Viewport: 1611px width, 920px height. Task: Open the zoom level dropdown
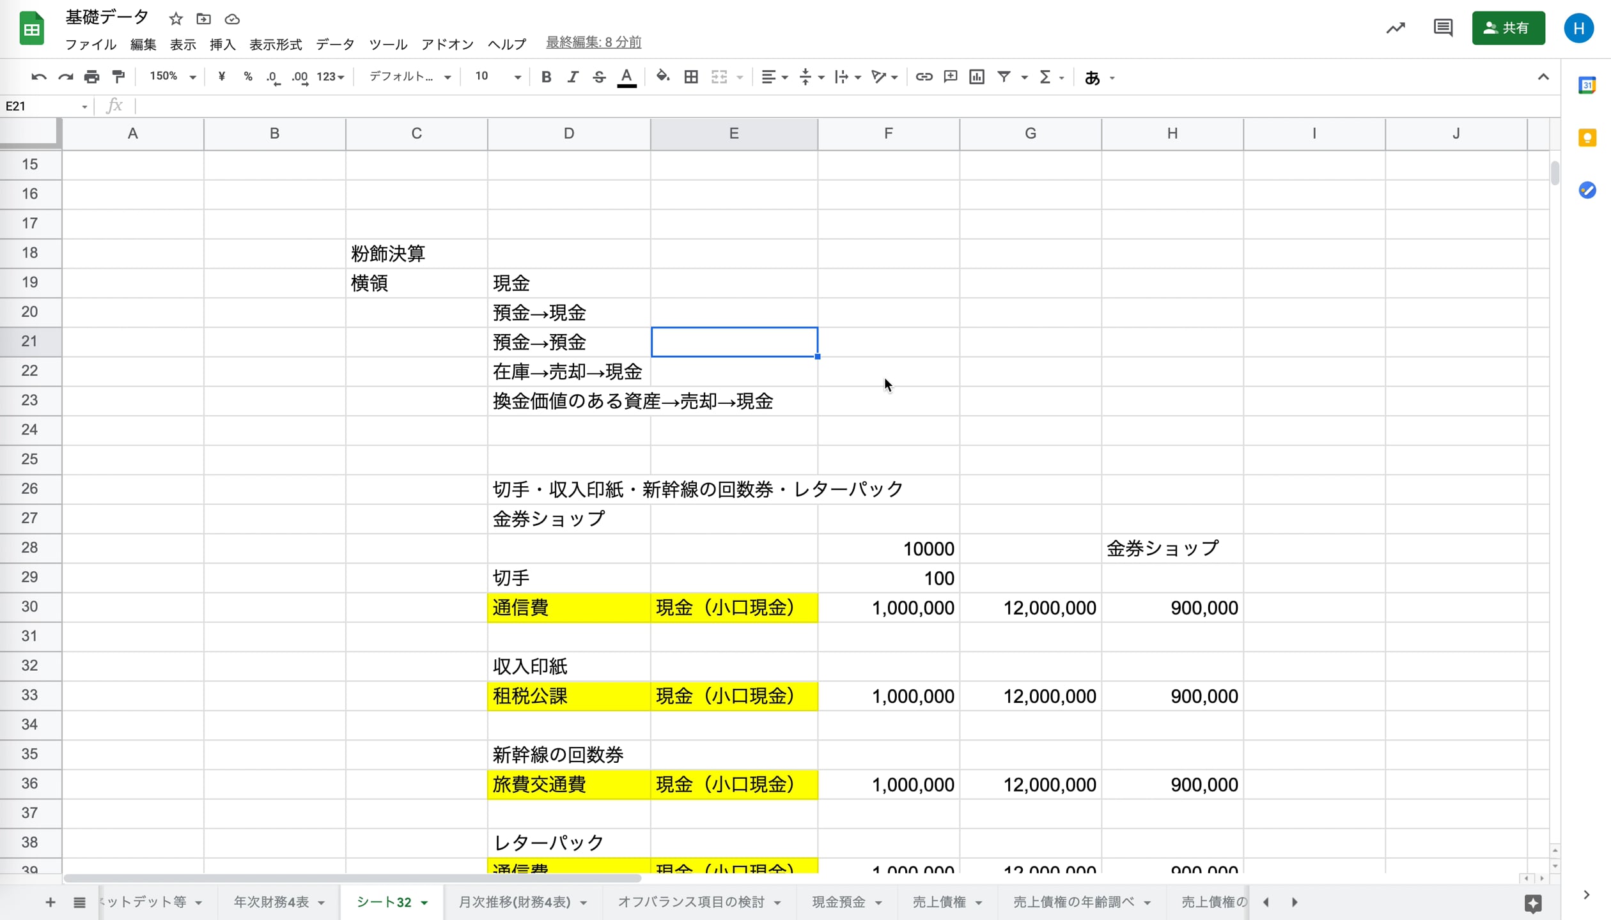[x=171, y=77]
